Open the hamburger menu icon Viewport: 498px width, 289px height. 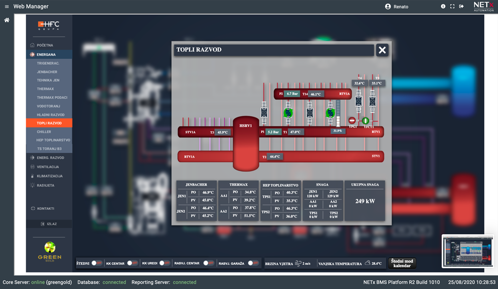point(7,7)
